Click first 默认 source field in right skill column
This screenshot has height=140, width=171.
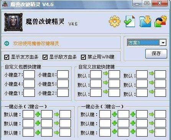click(142, 74)
